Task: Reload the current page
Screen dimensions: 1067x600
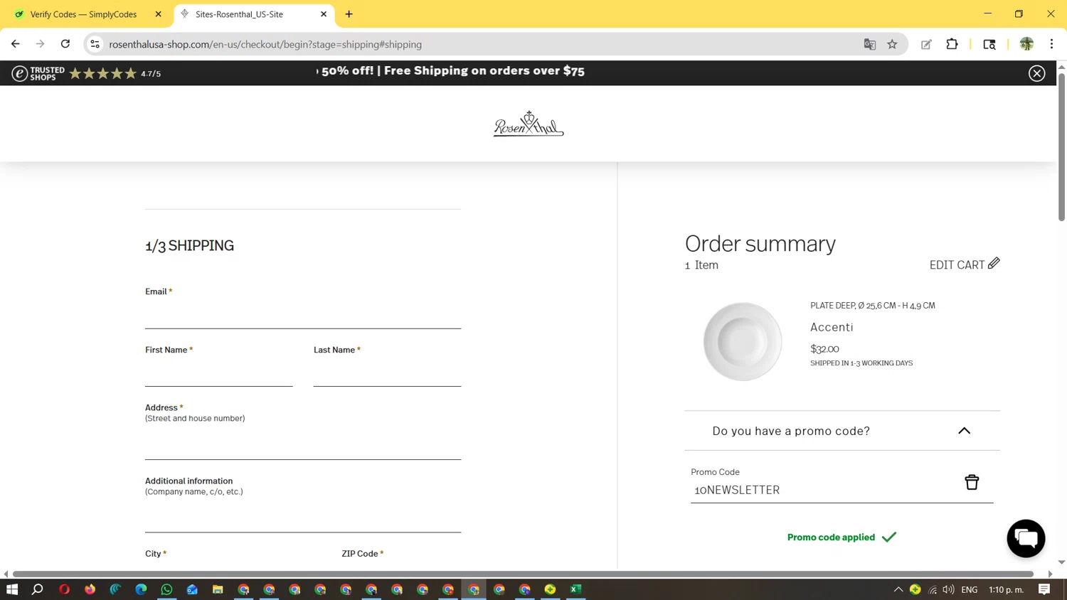Action: pos(65,44)
